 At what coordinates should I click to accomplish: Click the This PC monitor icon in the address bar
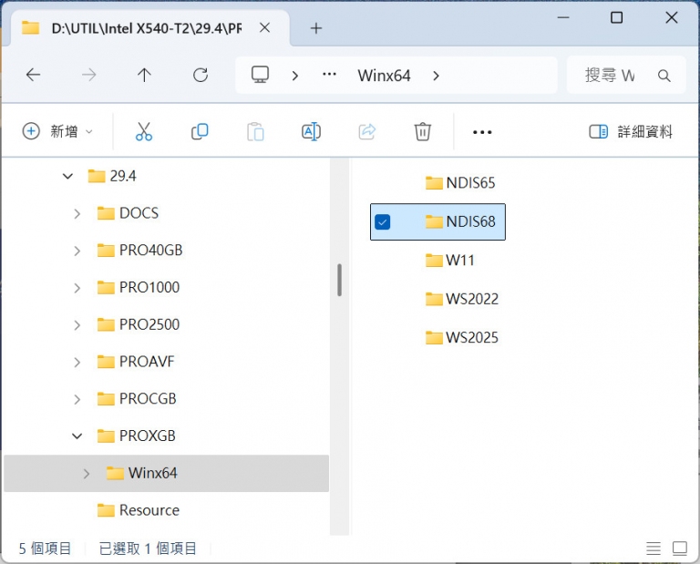[x=261, y=75]
